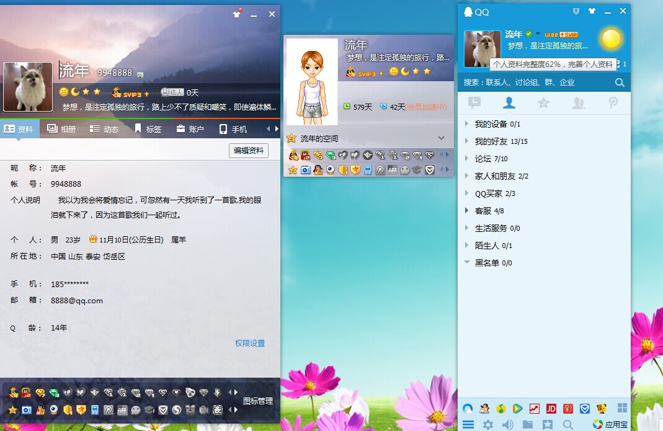Click the search magnifier in QQ search bar

pos(620,82)
